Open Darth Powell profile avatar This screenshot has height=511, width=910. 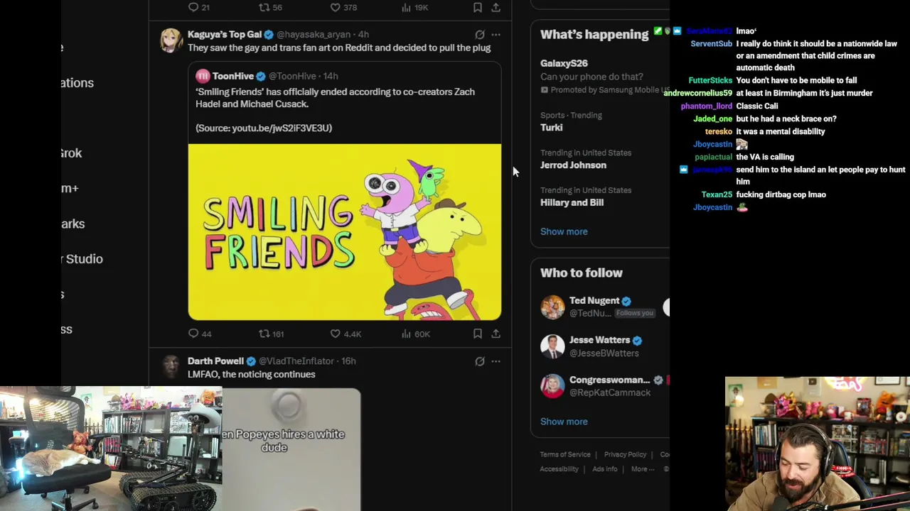171,367
